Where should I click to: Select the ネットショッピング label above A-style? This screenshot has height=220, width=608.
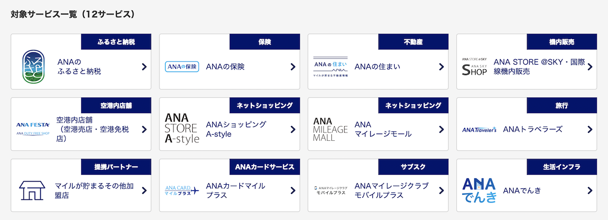point(265,105)
